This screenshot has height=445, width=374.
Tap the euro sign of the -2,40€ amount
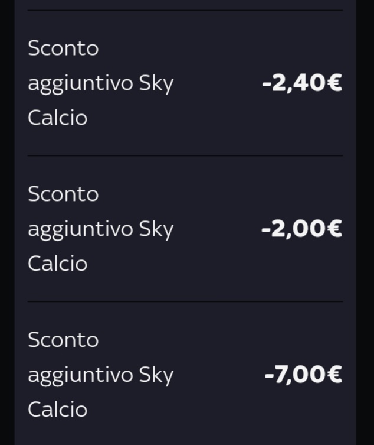point(334,83)
